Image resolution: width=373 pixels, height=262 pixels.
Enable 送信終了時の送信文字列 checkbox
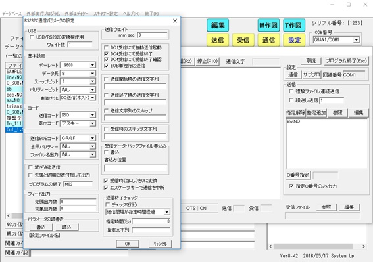coord(107,95)
